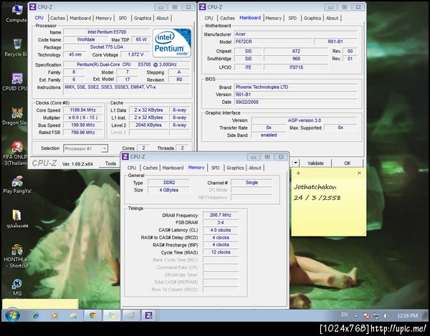Select About tab in the Mainboard window

[x=332, y=18]
